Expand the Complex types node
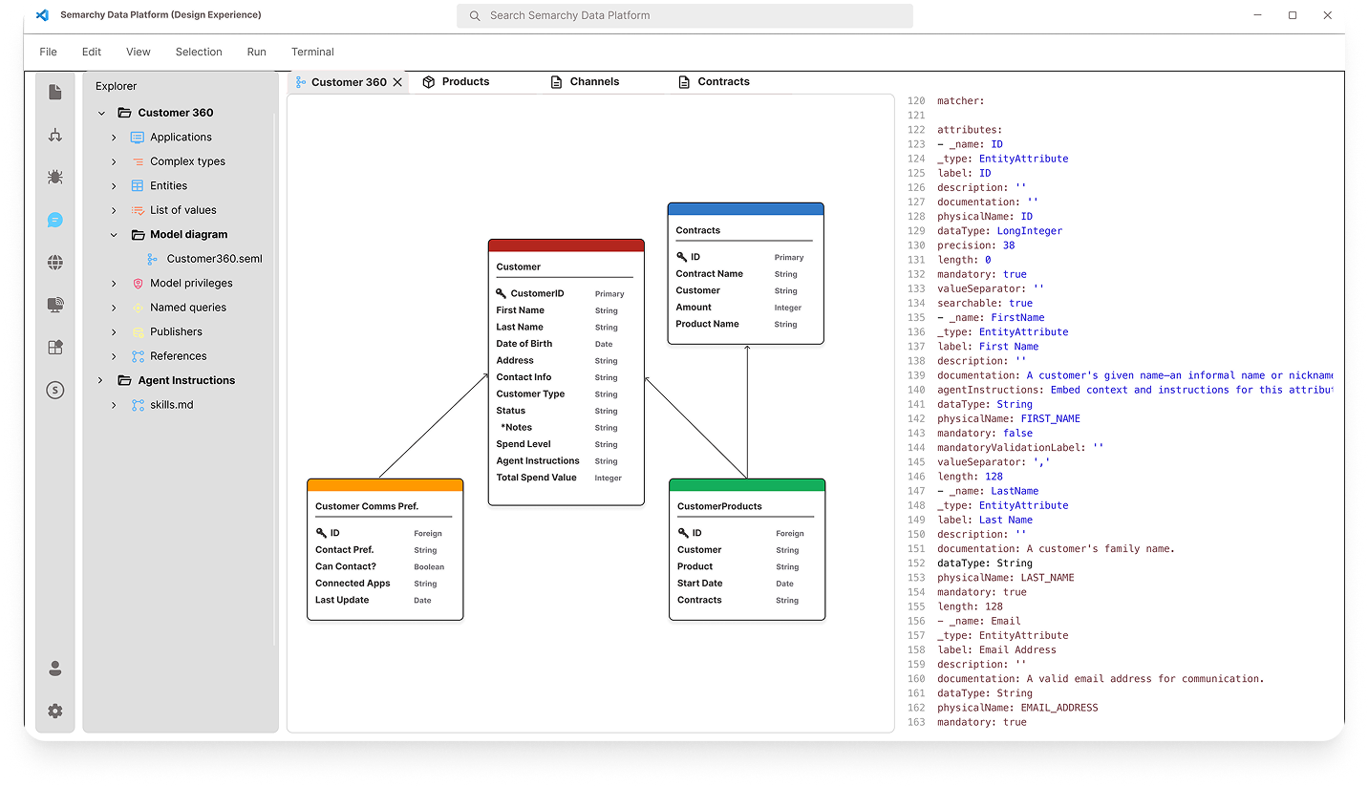 point(114,161)
